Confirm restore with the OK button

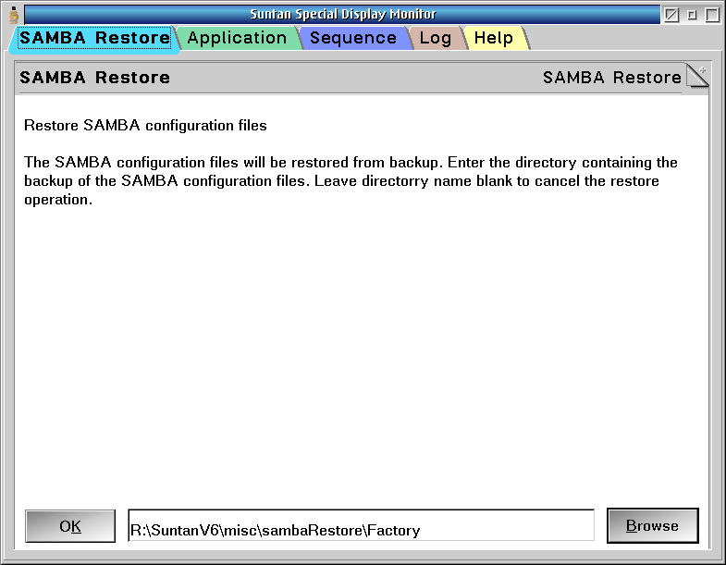coord(70,526)
